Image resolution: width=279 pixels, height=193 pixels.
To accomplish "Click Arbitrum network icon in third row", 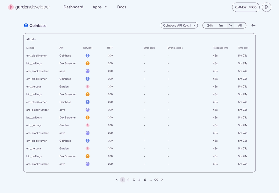I will 88,71.
